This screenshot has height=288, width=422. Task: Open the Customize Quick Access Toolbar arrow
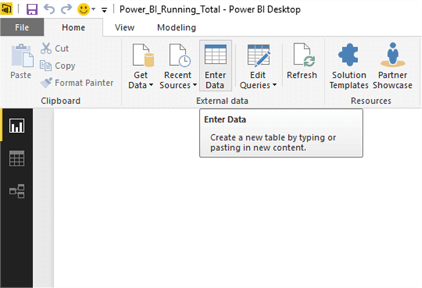pyautogui.click(x=104, y=10)
